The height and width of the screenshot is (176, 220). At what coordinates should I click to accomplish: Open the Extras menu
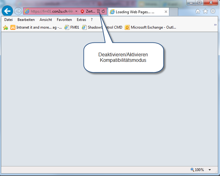81,20
